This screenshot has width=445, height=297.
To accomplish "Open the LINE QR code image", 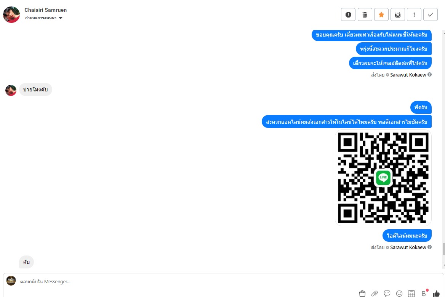I will [x=383, y=178].
